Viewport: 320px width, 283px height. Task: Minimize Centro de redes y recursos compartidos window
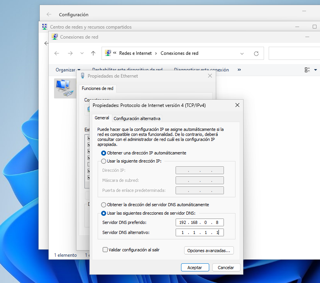(x=297, y=27)
